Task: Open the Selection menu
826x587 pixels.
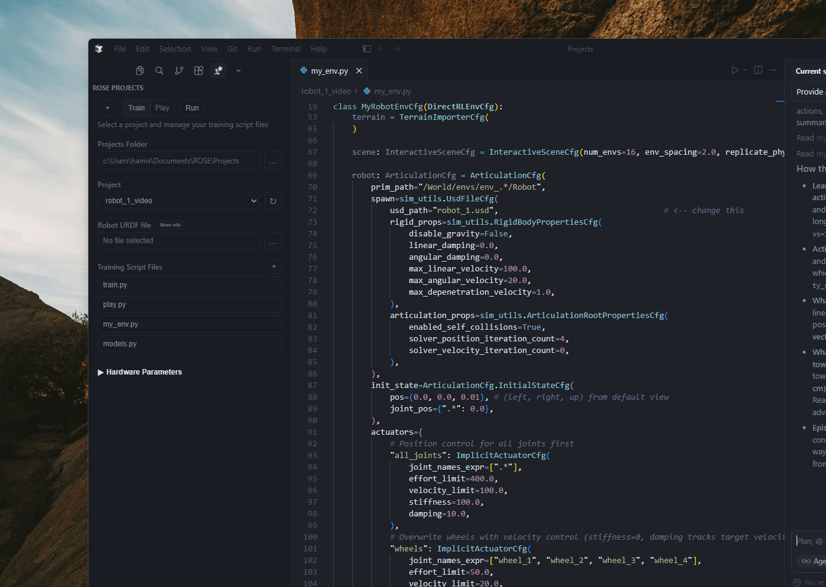Action: (x=175, y=49)
